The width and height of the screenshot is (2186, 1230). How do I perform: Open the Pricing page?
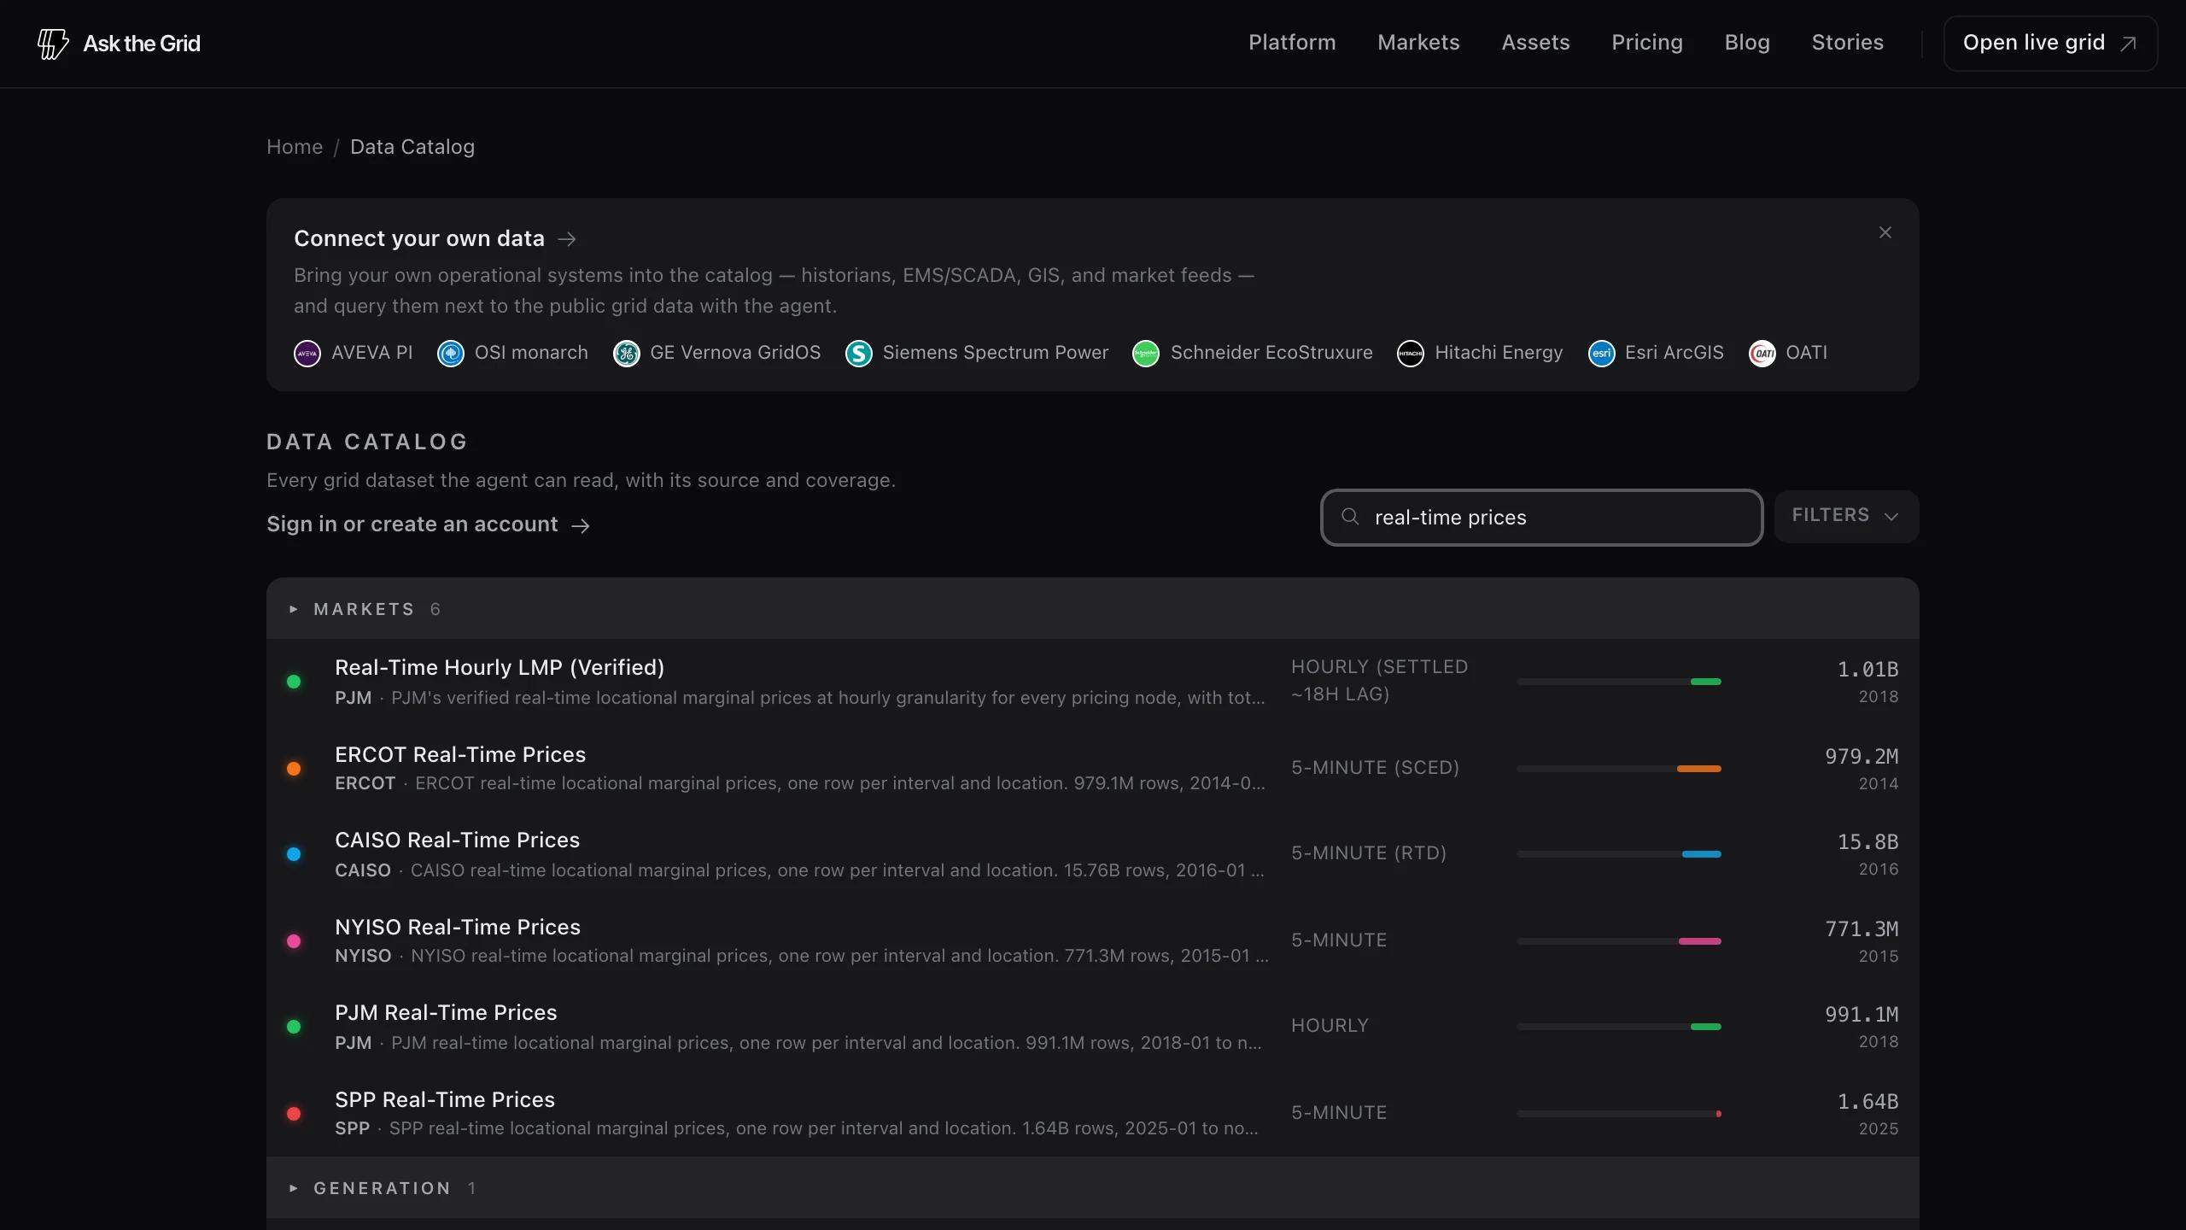[x=1647, y=43]
